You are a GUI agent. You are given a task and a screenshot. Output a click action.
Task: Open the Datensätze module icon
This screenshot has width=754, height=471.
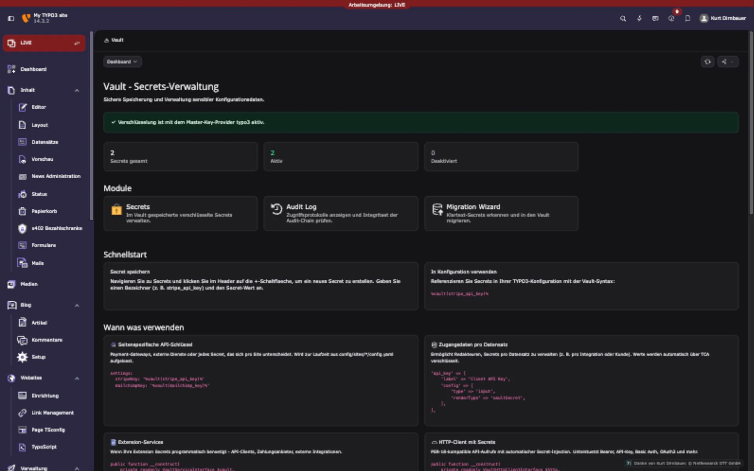pos(22,142)
